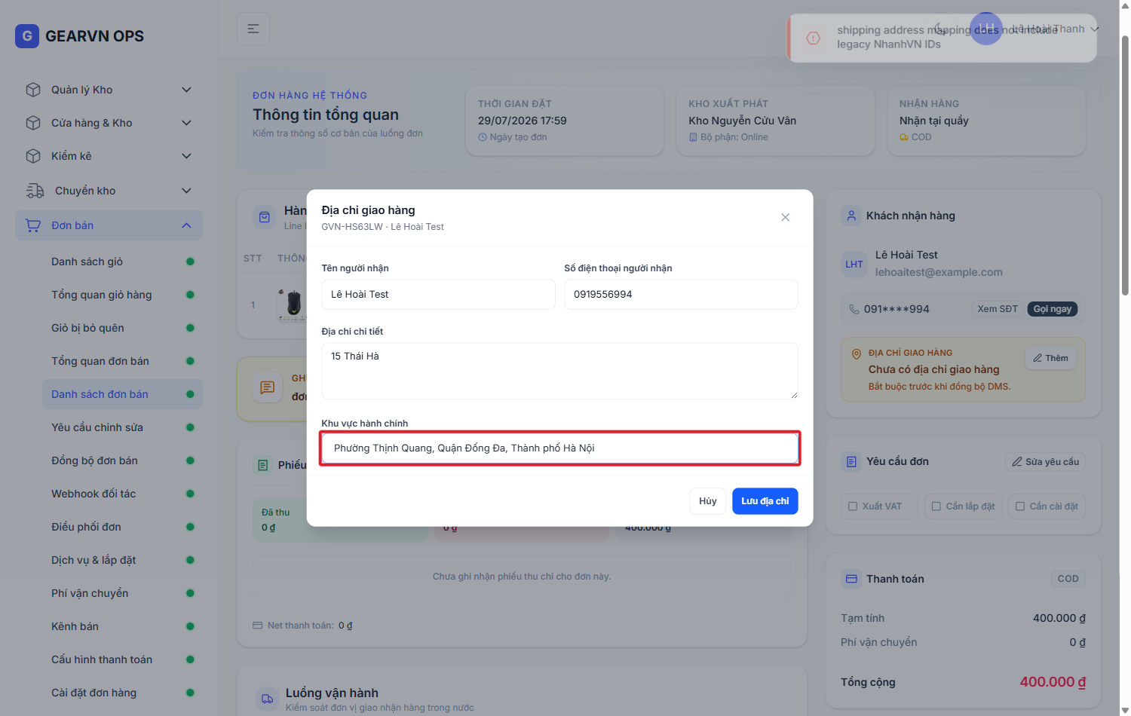
Task: Click the Thanh toán card icon
Action: [x=851, y=579]
